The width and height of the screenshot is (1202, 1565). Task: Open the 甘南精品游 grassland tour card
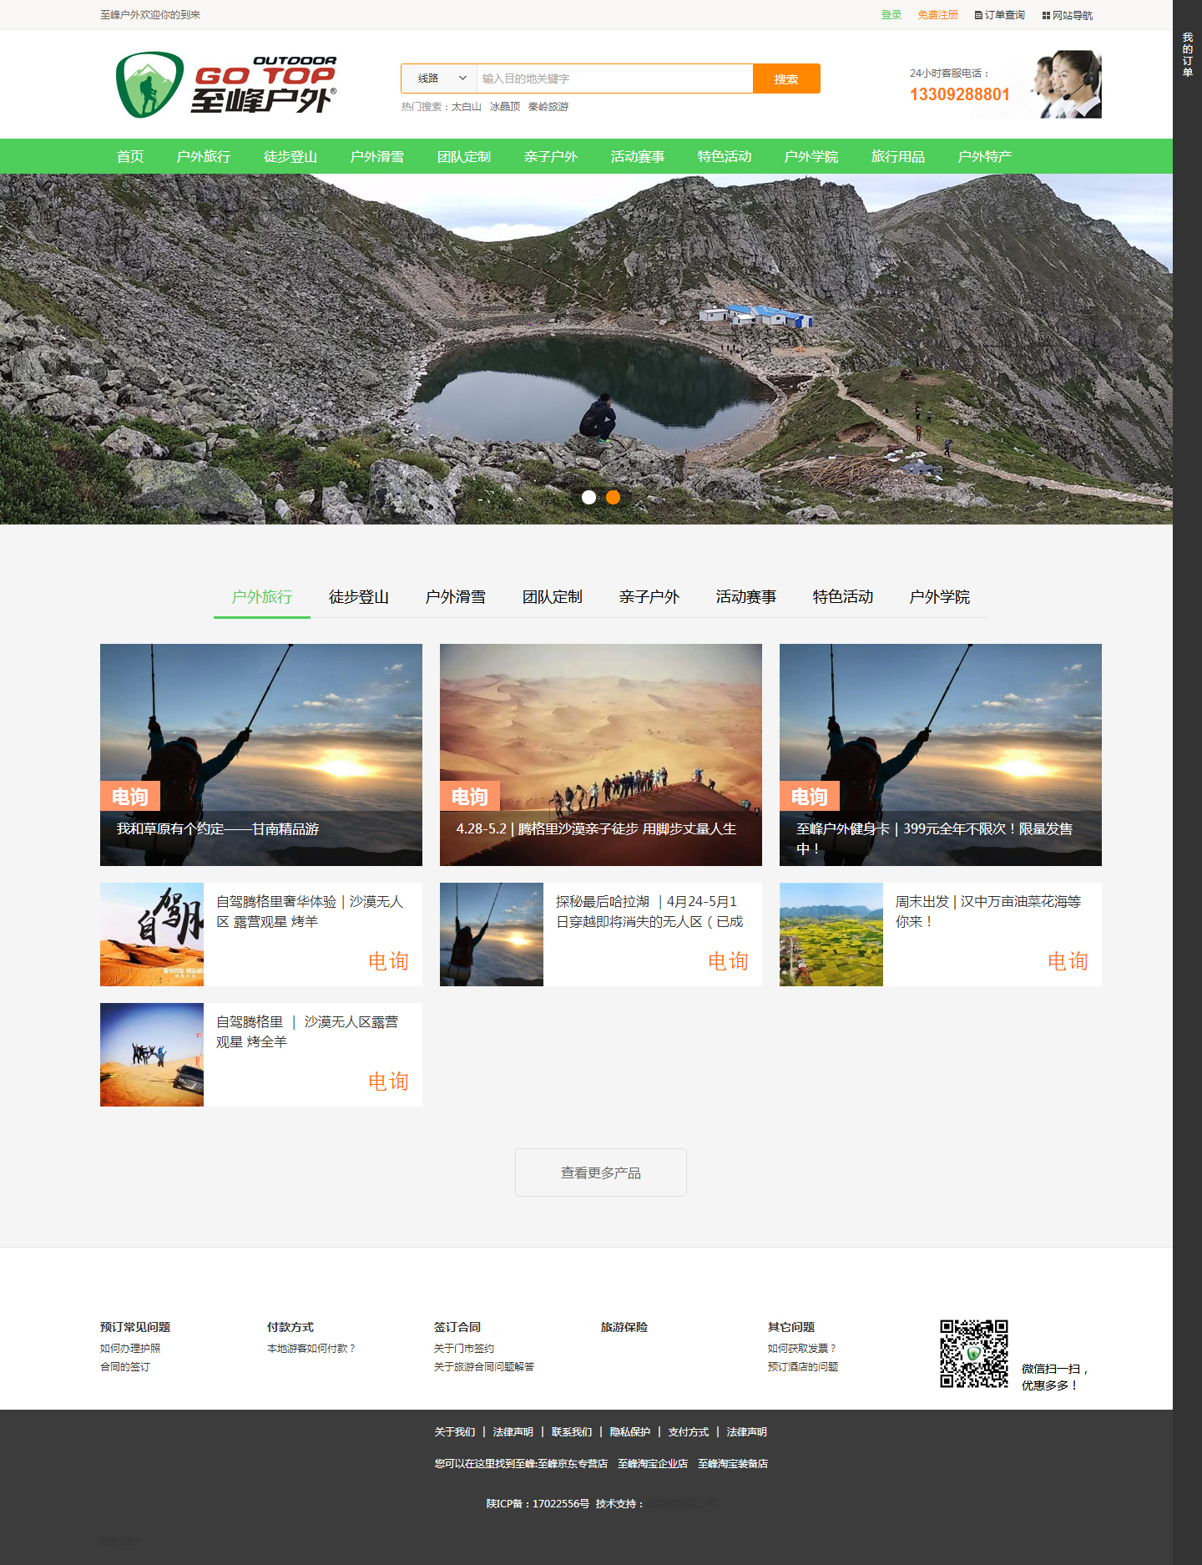click(261, 755)
